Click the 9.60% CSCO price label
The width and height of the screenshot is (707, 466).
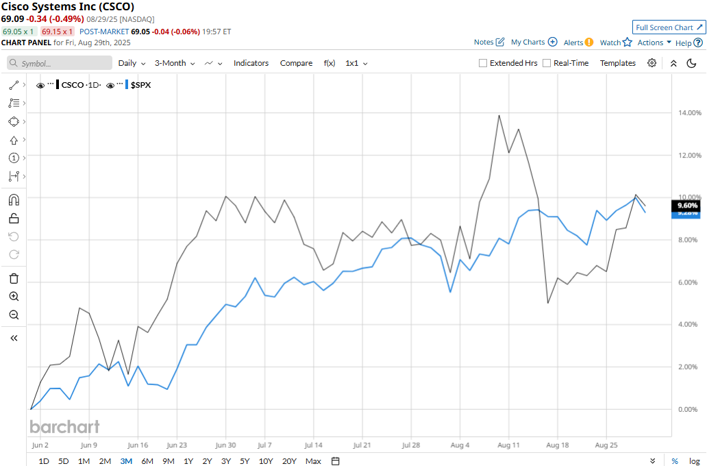686,206
